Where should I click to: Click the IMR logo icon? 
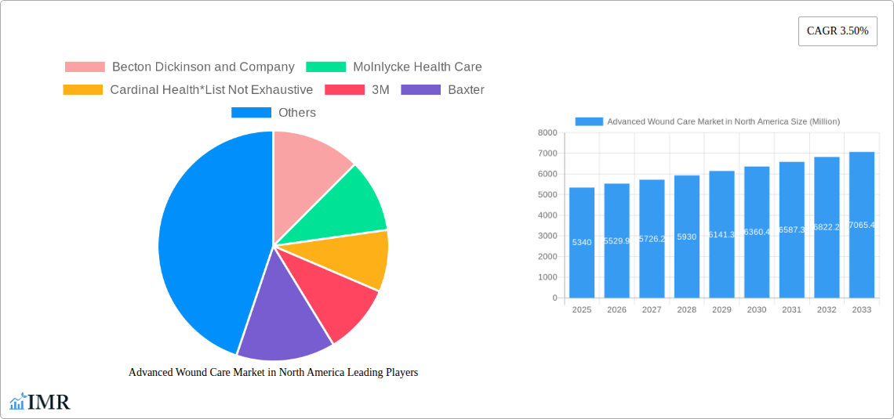click(x=18, y=401)
